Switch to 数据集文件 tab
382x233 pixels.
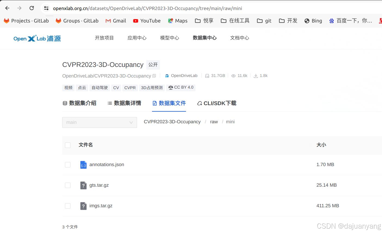(x=169, y=103)
